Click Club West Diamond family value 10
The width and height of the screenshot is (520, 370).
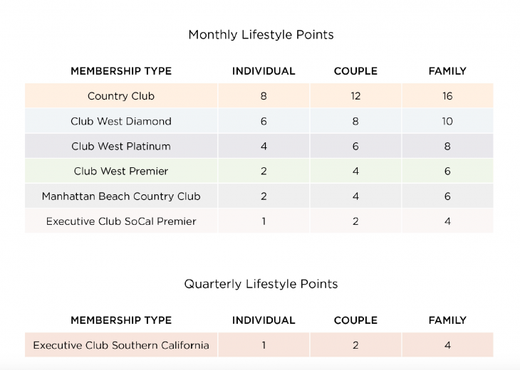[447, 121]
